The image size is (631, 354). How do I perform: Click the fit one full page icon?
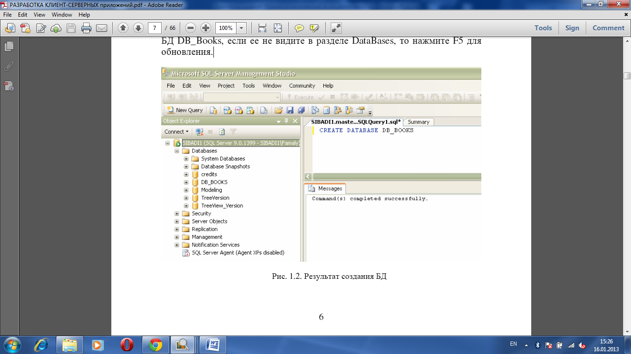pyautogui.click(x=278, y=28)
